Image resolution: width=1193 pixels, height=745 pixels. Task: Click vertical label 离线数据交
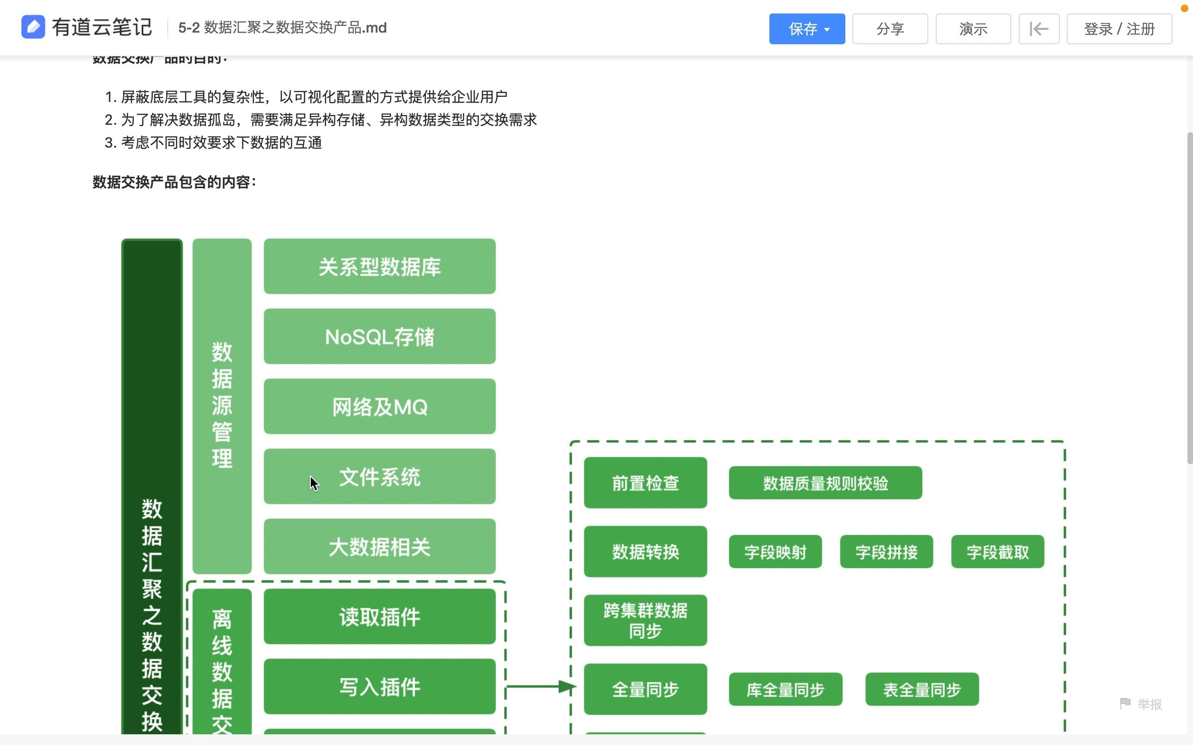tap(222, 662)
